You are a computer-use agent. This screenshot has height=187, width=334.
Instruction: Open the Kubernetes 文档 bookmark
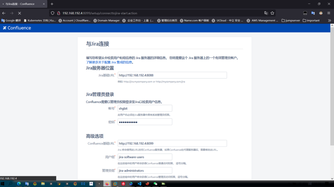[x=39, y=20]
